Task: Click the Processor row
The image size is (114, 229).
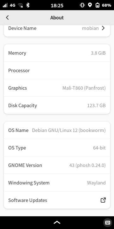Action: click(57, 70)
